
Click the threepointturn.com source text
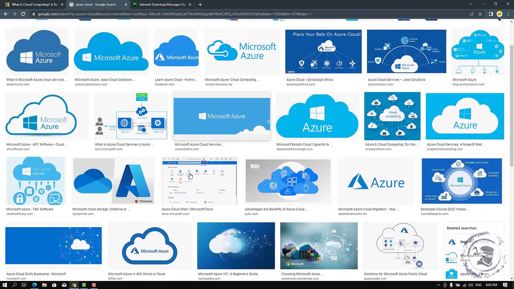[379, 149]
